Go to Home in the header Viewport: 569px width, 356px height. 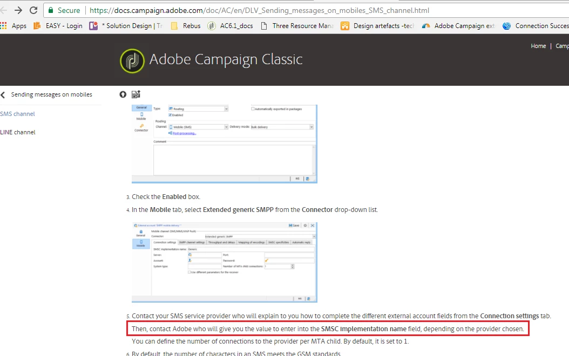[538, 46]
